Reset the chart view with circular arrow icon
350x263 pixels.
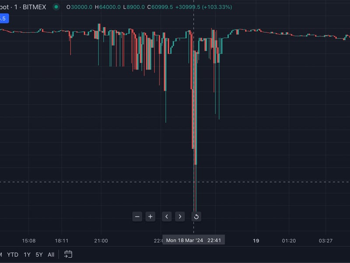coord(196,216)
